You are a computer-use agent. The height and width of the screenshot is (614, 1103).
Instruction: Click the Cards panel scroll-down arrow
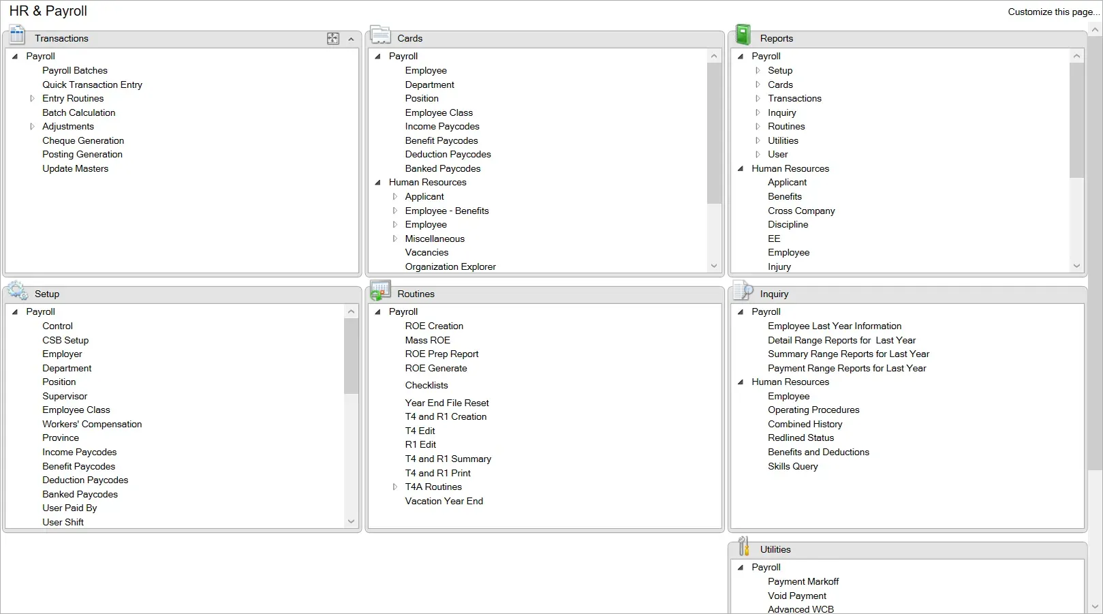[x=713, y=266]
